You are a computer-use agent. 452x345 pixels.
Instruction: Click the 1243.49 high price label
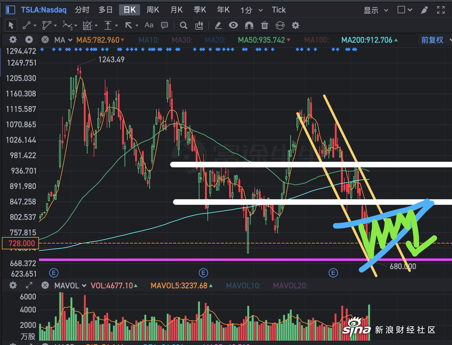tap(112, 59)
